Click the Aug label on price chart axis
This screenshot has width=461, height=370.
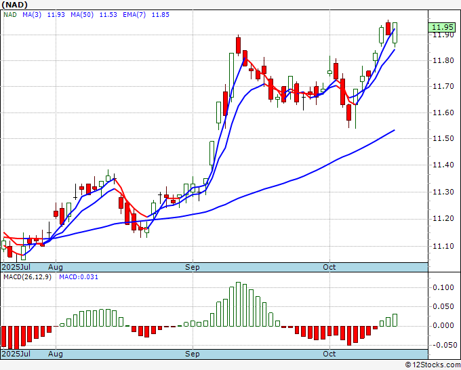coord(56,267)
